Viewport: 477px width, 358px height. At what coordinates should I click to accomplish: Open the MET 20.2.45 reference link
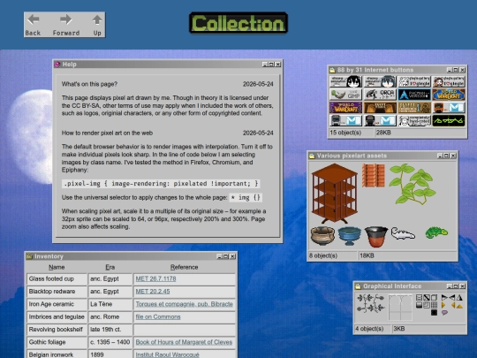coord(153,292)
